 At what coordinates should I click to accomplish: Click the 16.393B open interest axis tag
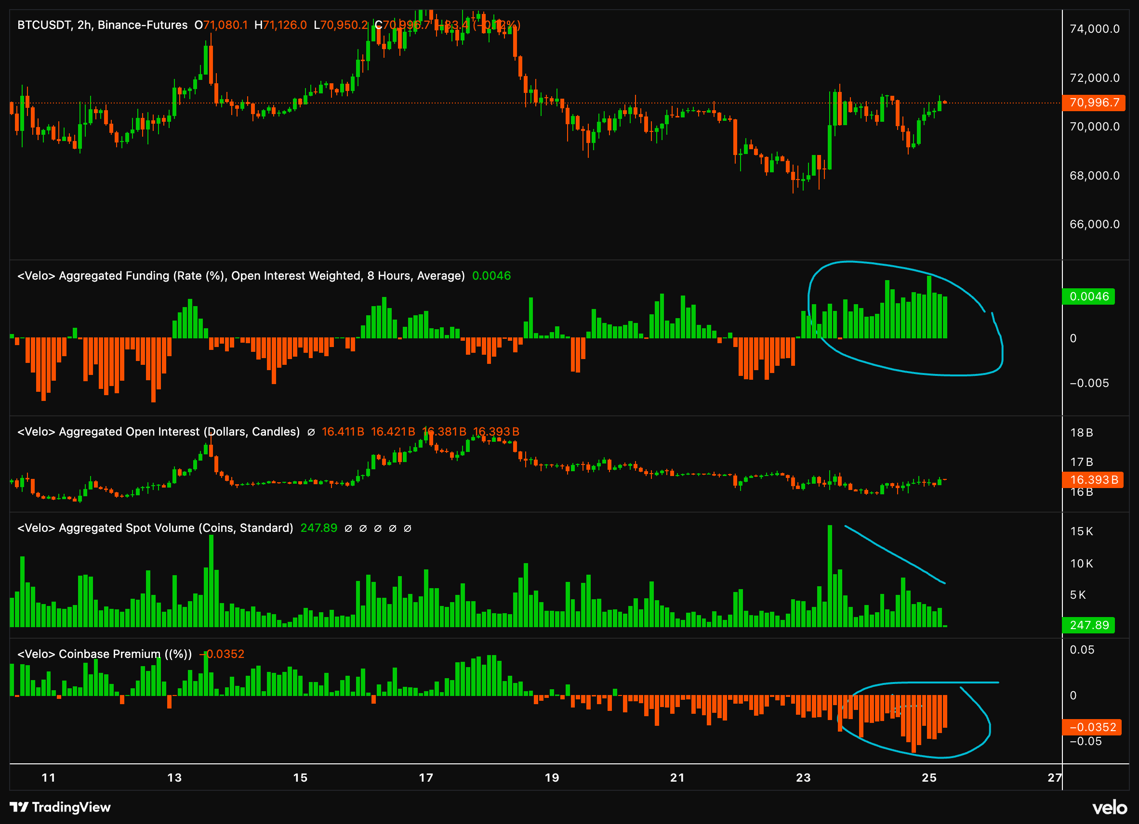click(x=1093, y=480)
